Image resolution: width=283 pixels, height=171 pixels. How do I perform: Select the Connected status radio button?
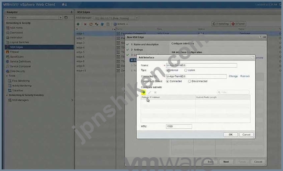click(167, 82)
